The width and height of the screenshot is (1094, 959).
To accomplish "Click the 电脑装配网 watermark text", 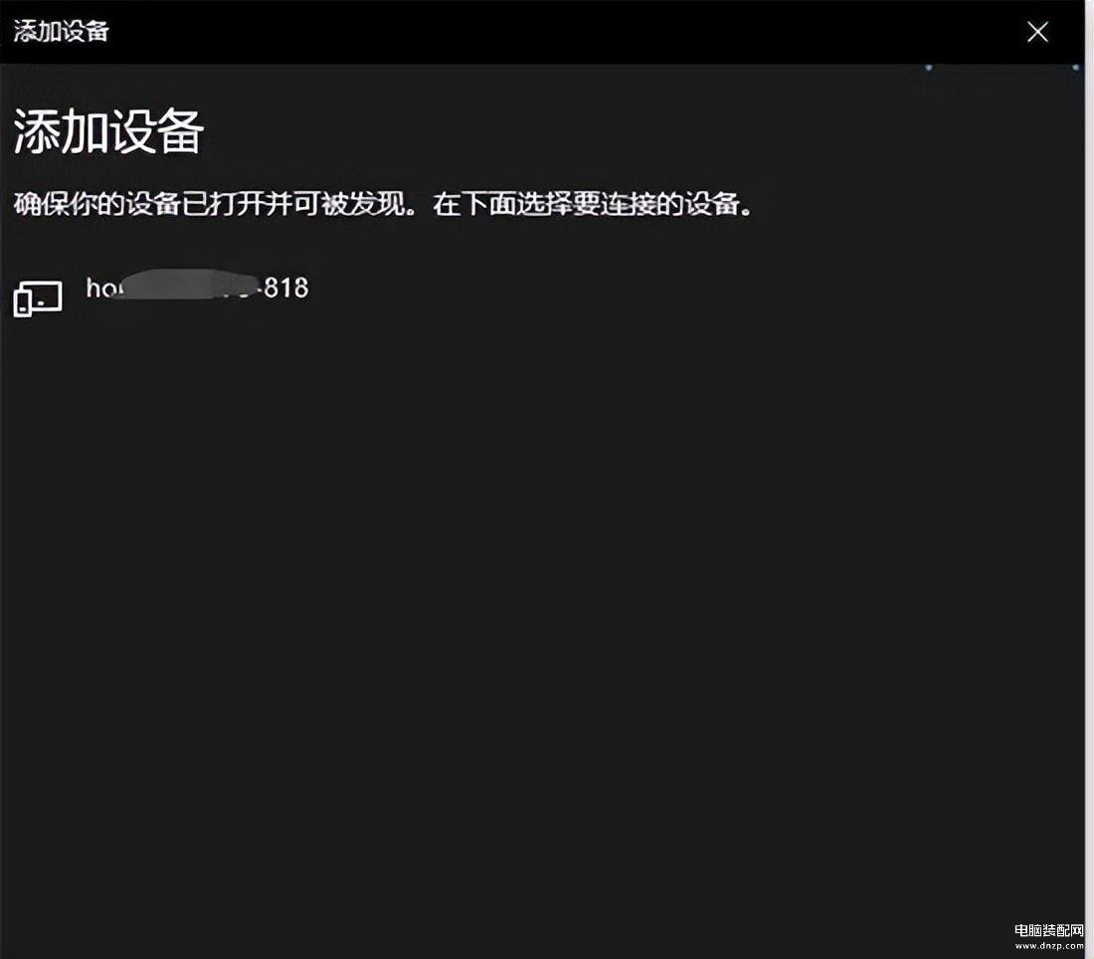I will coord(1048,931).
